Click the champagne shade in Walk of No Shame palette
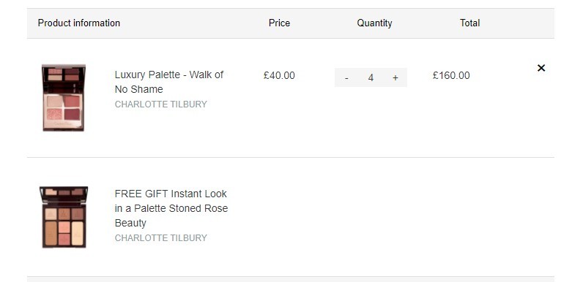Viewport: 572px width, 282px height. click(x=55, y=101)
